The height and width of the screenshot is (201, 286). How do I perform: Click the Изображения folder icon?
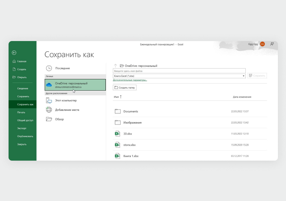118,122
